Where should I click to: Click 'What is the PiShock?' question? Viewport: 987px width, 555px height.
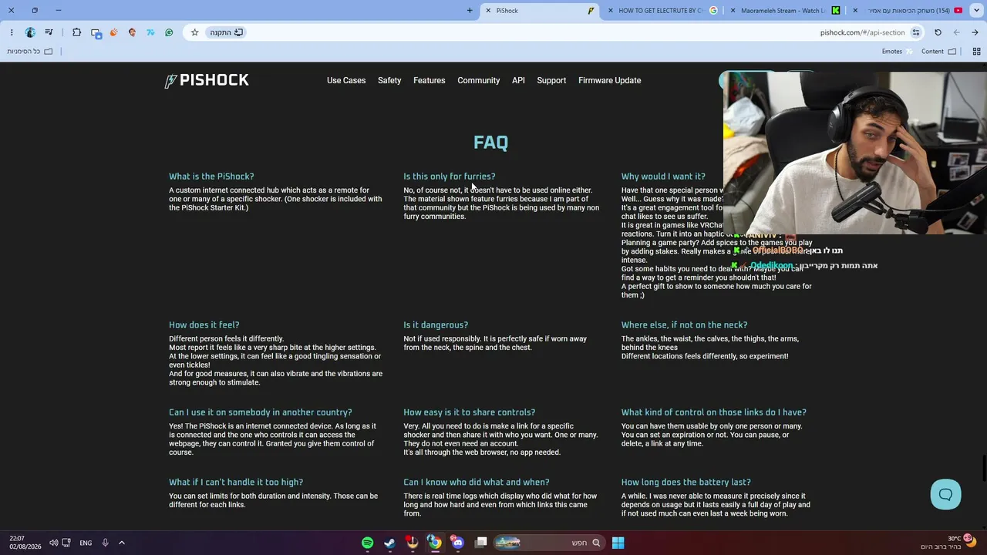coord(211,177)
